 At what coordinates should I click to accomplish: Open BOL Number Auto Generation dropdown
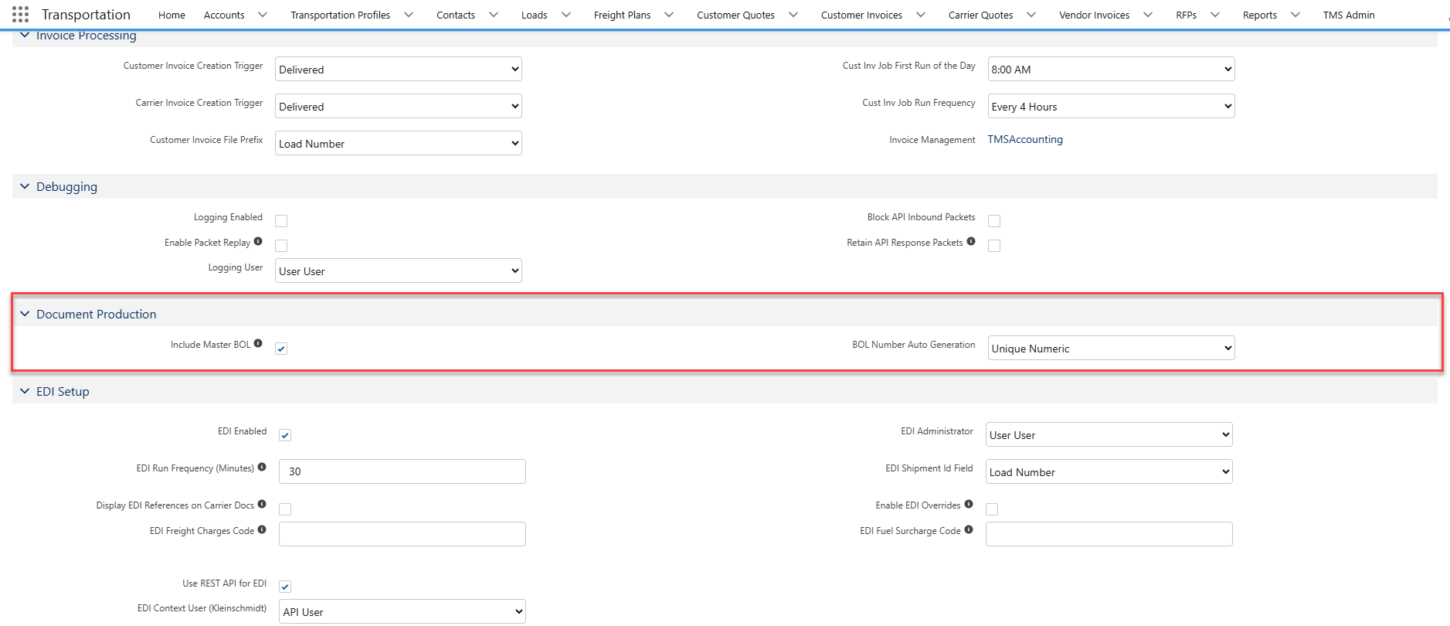tap(1112, 348)
